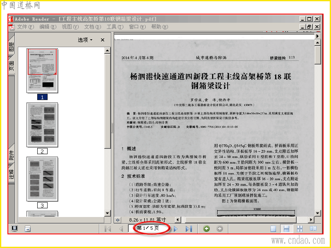The image size is (331, 248).
Task: Go to next page button
Action: [175, 229]
